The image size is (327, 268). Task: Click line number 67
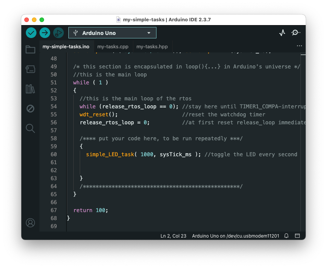tap(54, 210)
